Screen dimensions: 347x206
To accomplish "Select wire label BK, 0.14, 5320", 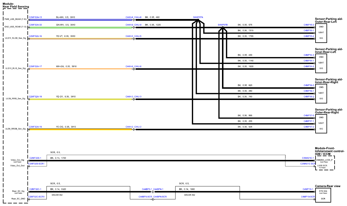I will coord(58,189).
